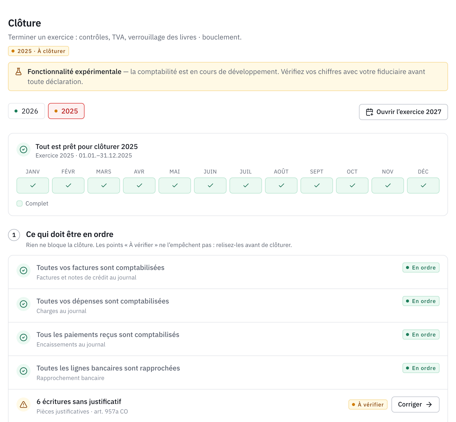This screenshot has height=422, width=456.
Task: Select the NOV month checkmark box
Action: tap(388, 185)
